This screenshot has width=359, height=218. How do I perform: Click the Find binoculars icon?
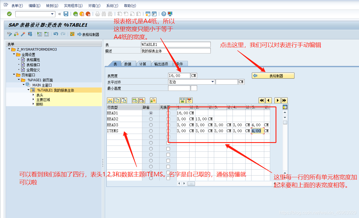click(104, 14)
